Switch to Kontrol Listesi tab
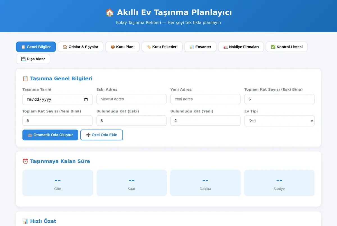 pyautogui.click(x=287, y=47)
